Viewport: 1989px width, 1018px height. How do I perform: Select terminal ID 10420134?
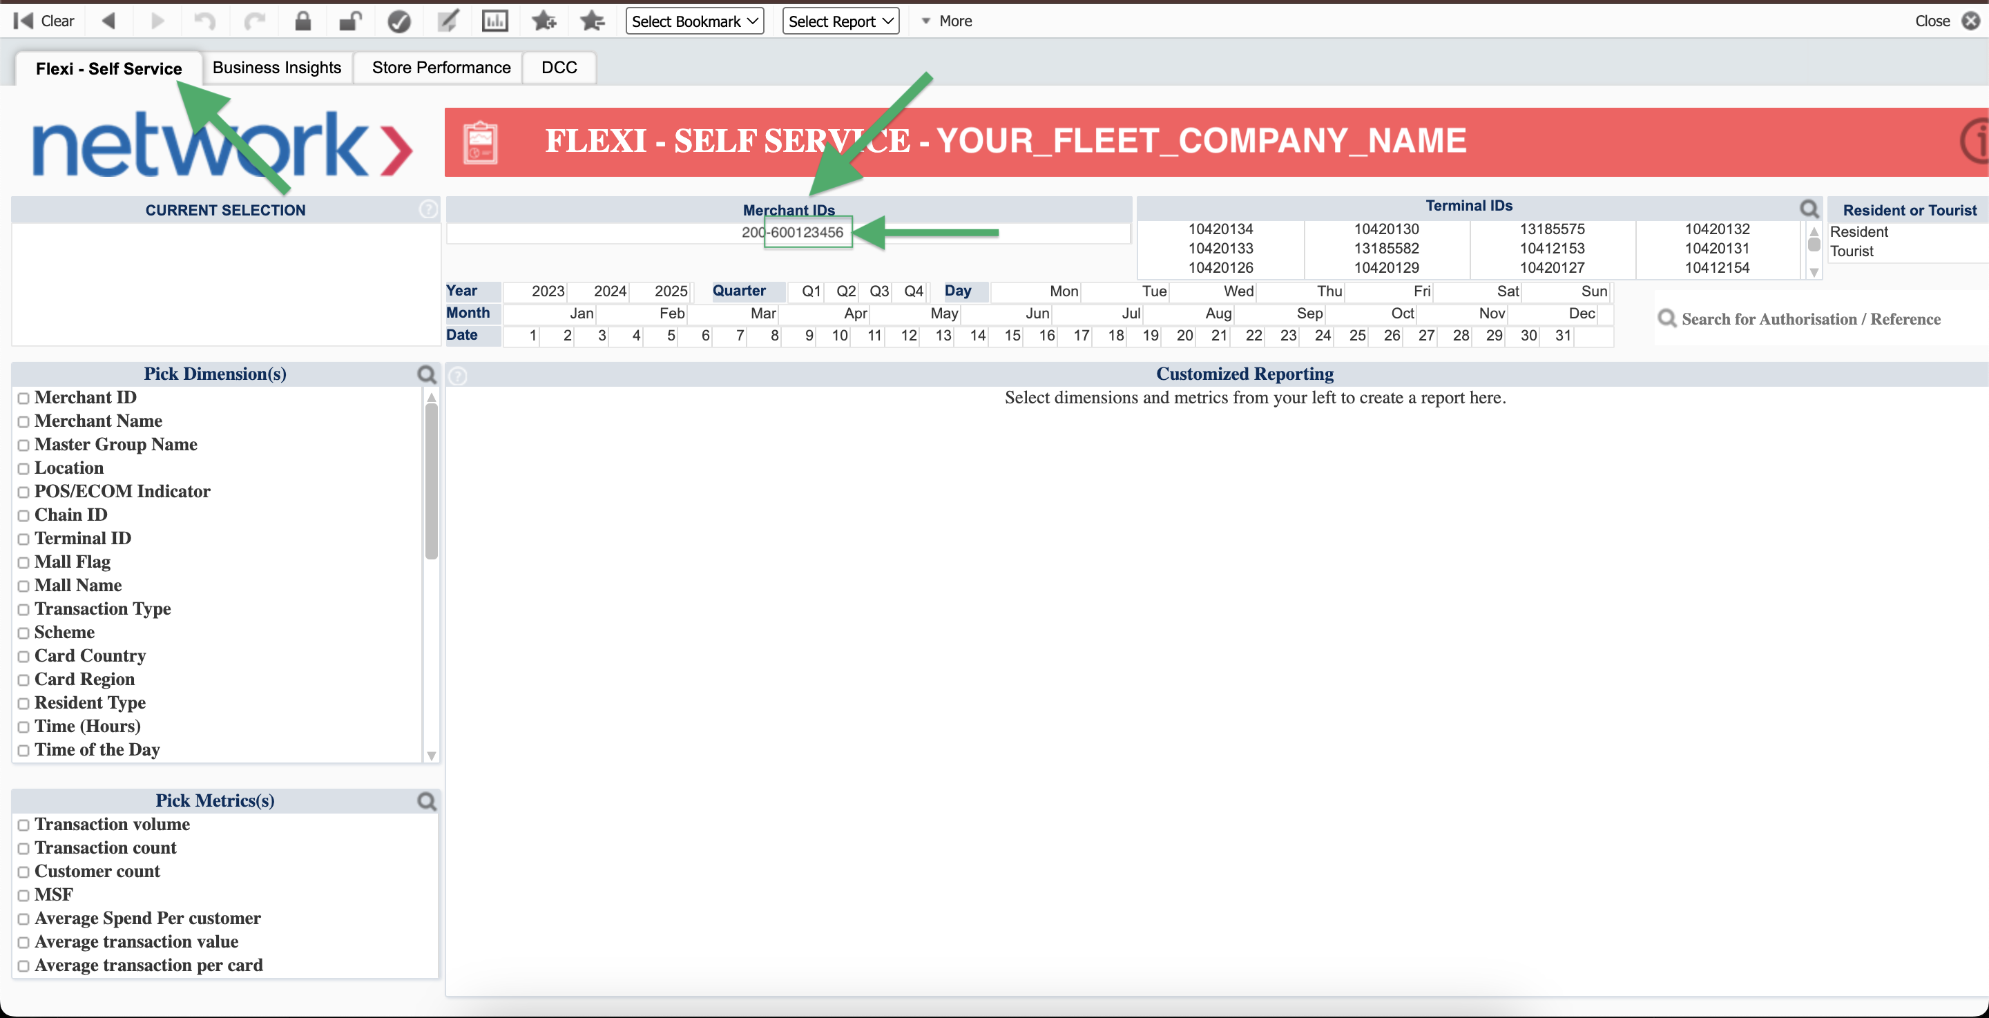(x=1220, y=229)
